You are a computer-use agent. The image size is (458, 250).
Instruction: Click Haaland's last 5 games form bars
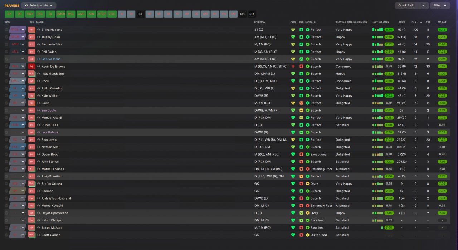[377, 30]
